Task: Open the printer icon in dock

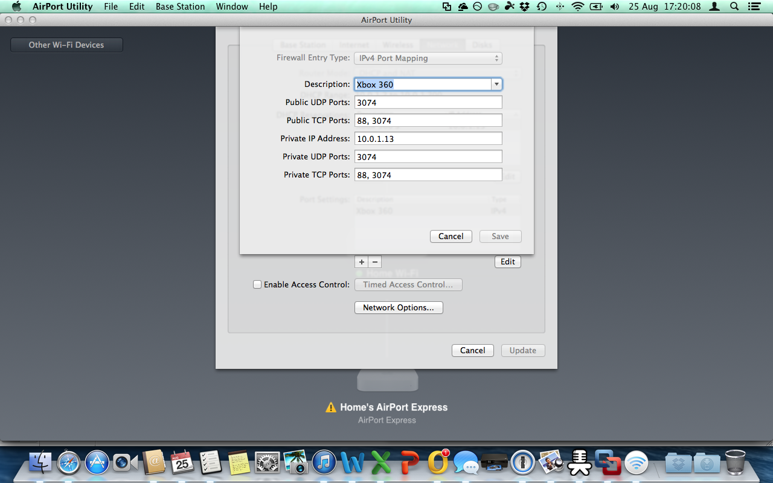Action: pos(495,462)
